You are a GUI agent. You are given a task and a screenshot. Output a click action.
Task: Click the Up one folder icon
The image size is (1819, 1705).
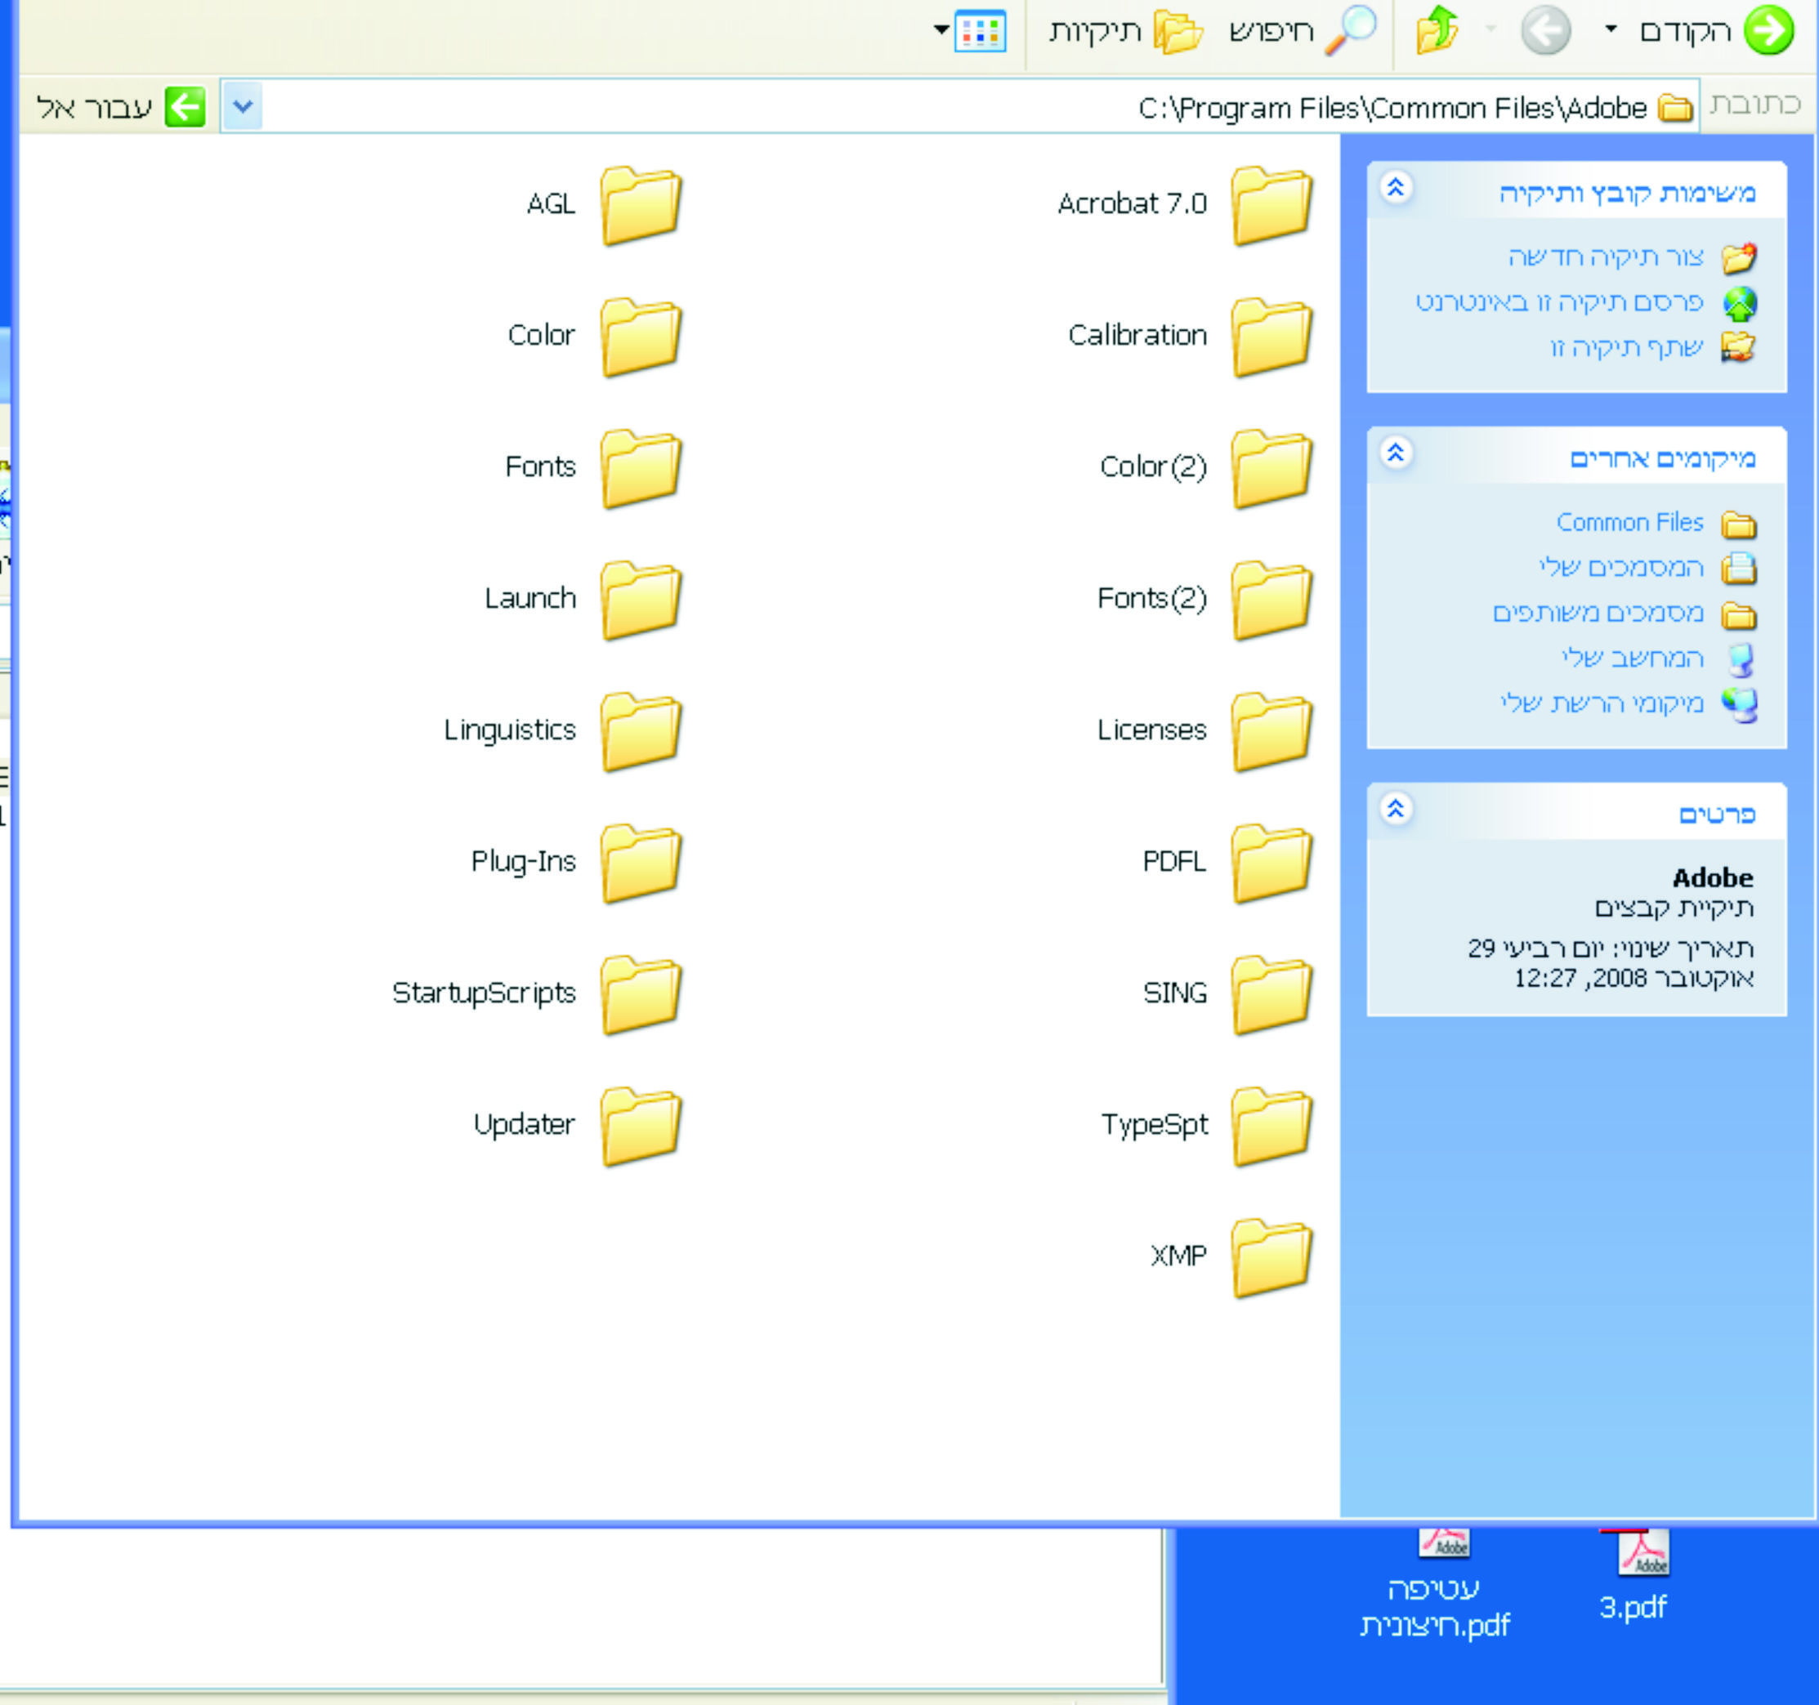coord(1437,31)
